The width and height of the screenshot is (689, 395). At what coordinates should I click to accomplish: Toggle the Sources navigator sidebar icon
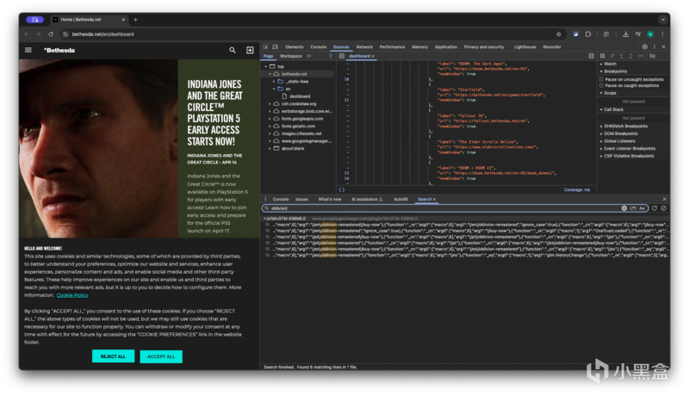tap(341, 56)
